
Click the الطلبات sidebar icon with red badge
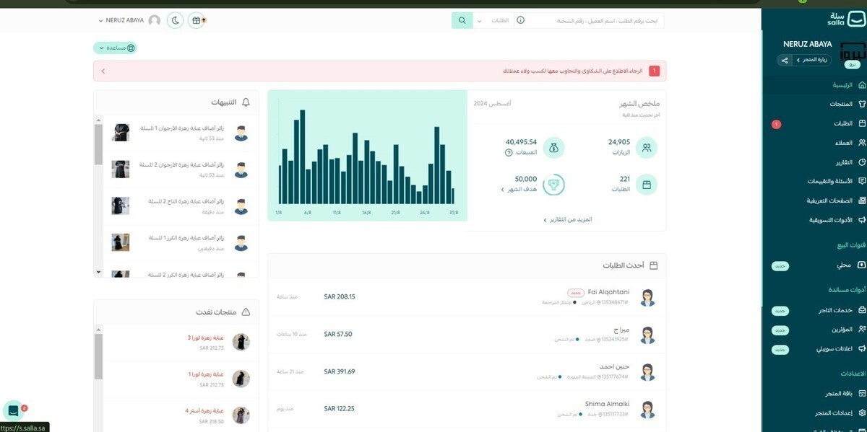point(861,123)
